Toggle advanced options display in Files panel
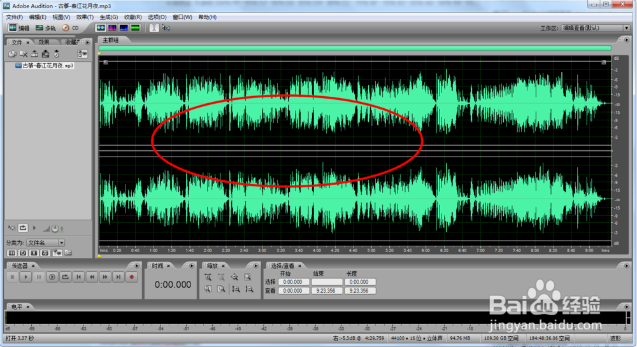The width and height of the screenshot is (637, 347). [82, 53]
